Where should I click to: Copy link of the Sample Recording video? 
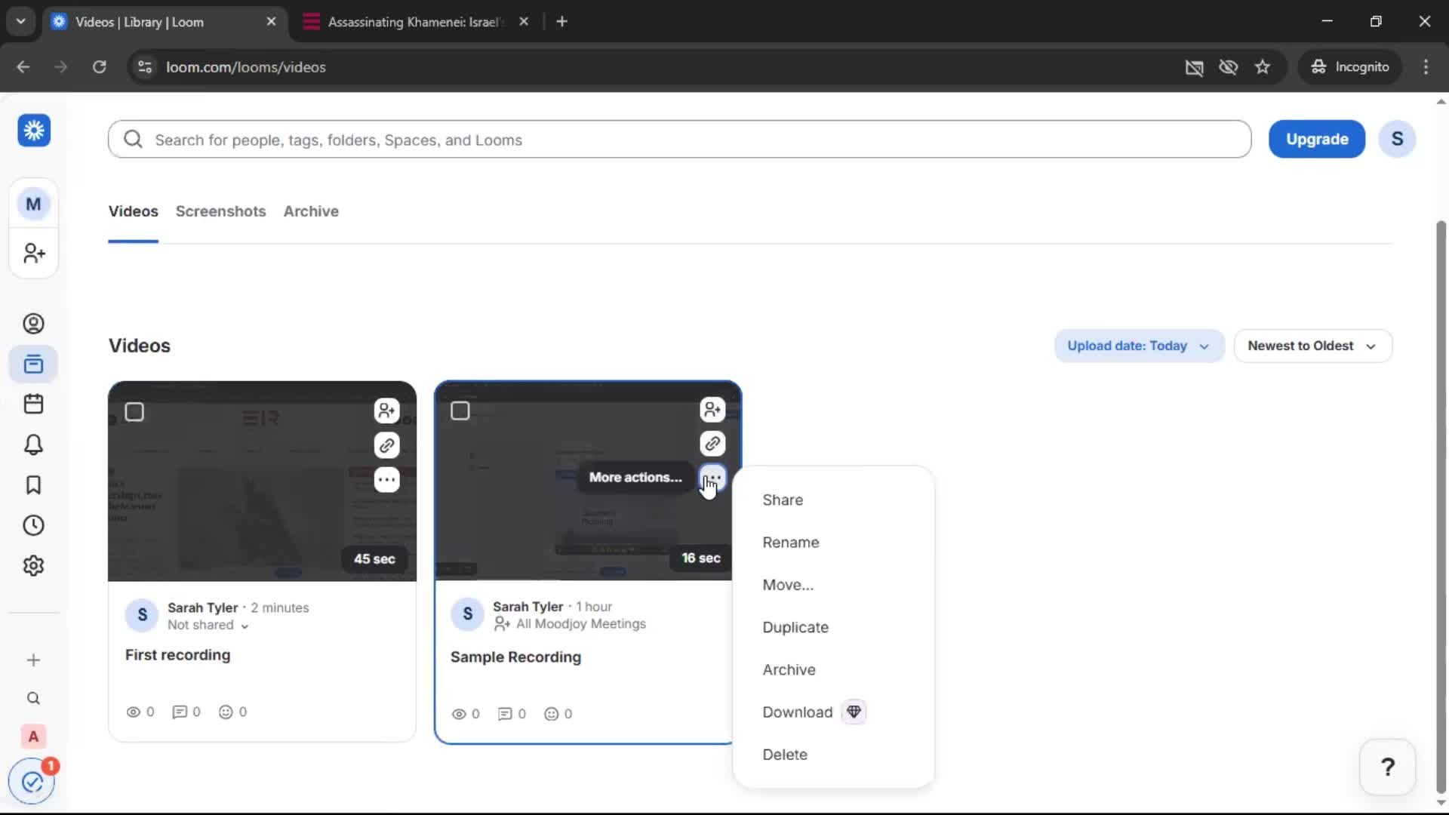pos(712,444)
